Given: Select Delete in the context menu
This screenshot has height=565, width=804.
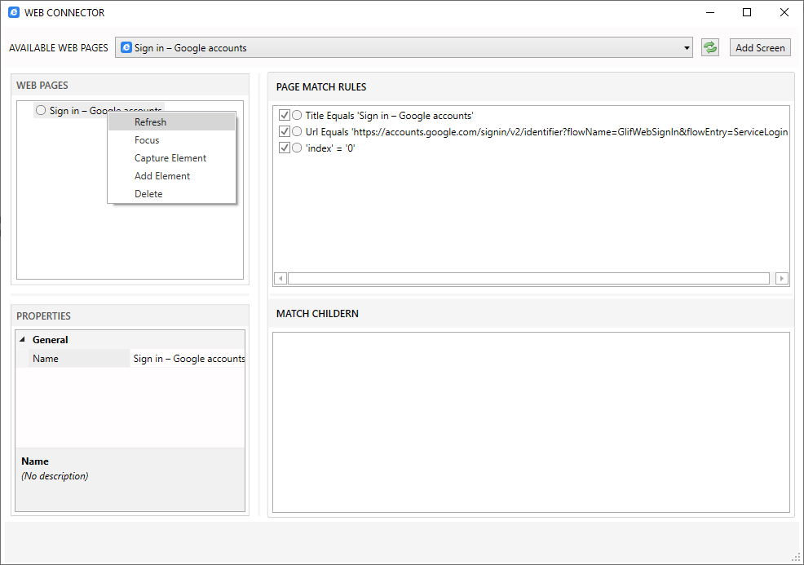Looking at the screenshot, I should [148, 193].
